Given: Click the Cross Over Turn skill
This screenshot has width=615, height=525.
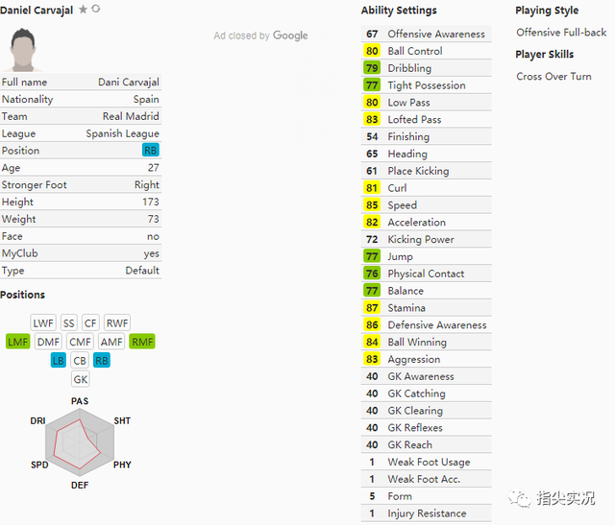Looking at the screenshot, I should point(553,77).
